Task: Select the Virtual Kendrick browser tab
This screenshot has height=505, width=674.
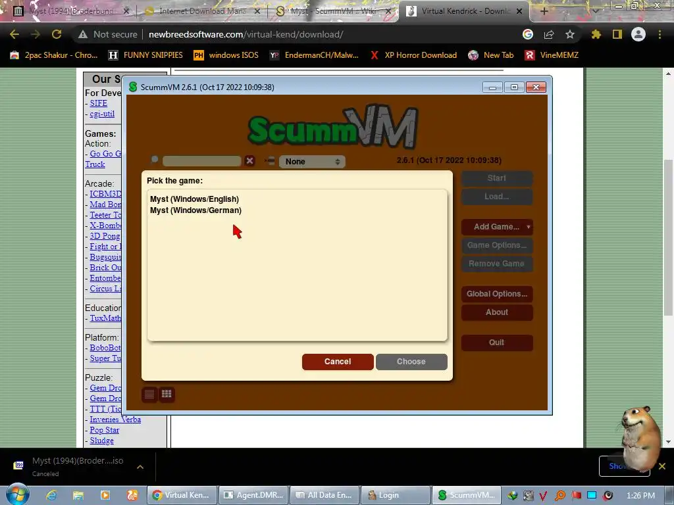Action: [465, 11]
